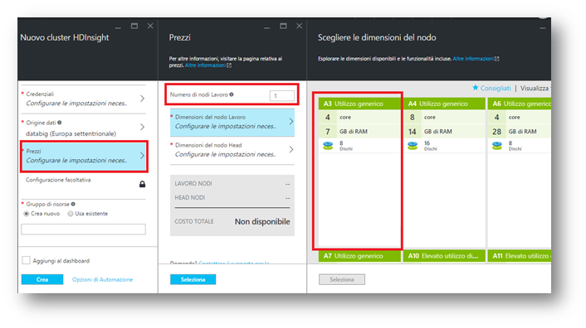Click info icon next to Origine dati
The image size is (586, 328).
tap(60, 123)
